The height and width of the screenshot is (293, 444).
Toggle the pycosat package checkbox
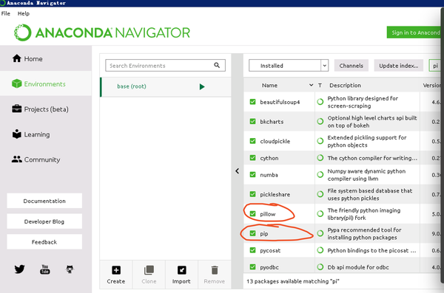(252, 250)
